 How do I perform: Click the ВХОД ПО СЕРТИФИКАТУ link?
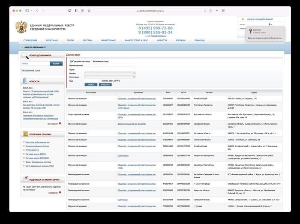pyautogui.click(x=35, y=47)
